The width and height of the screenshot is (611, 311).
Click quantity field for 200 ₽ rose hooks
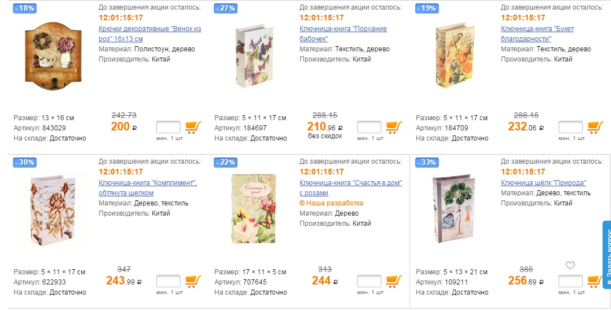coord(168,127)
